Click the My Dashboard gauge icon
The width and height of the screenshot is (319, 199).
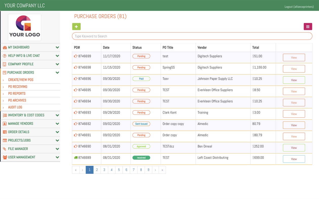click(x=5, y=47)
